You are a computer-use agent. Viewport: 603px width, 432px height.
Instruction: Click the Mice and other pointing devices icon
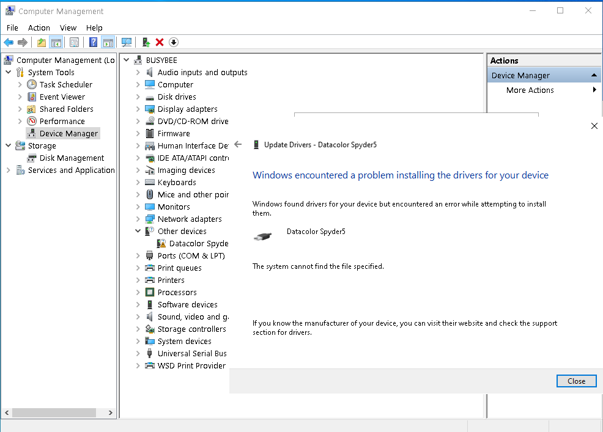[150, 194]
